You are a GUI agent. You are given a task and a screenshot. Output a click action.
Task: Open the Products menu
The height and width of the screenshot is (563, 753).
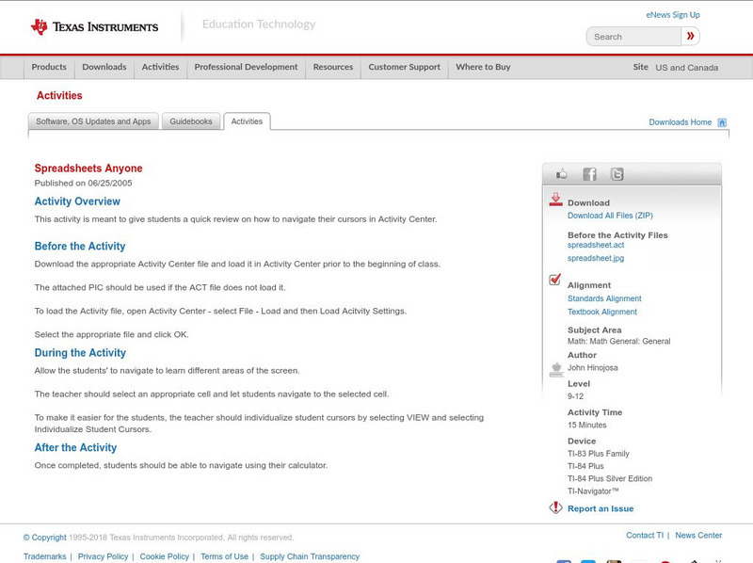(49, 67)
